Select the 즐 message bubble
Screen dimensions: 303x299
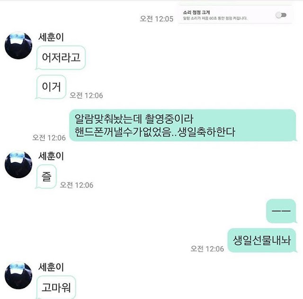tap(46, 176)
